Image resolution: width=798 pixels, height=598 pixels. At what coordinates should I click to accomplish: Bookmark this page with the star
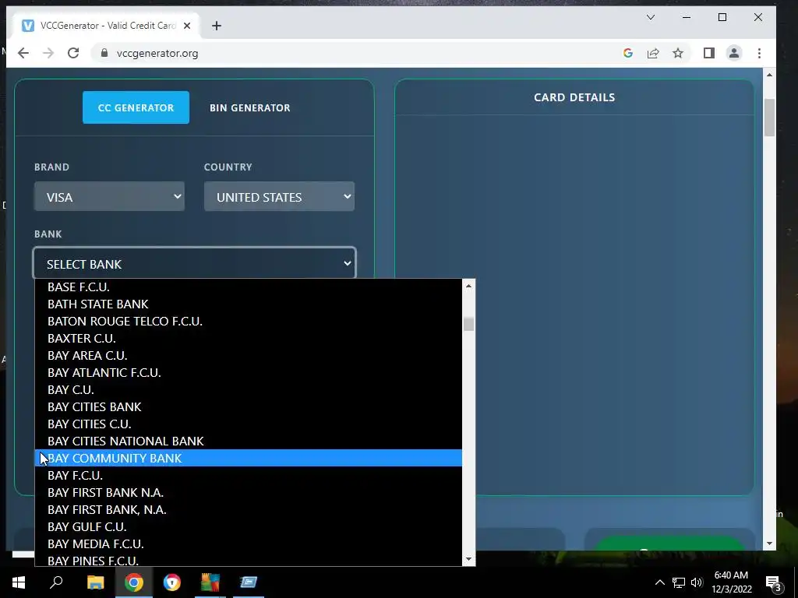[x=678, y=53]
